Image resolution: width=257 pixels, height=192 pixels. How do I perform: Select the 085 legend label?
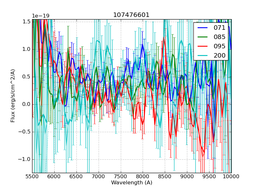click(219, 37)
